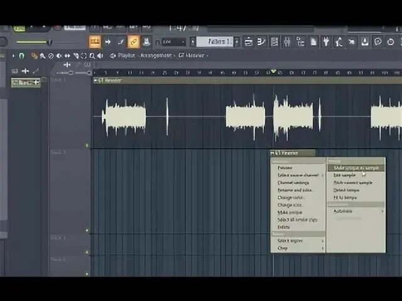402x301 pixels.
Task: Click the tempo tapper figure icon
Action: point(339,41)
